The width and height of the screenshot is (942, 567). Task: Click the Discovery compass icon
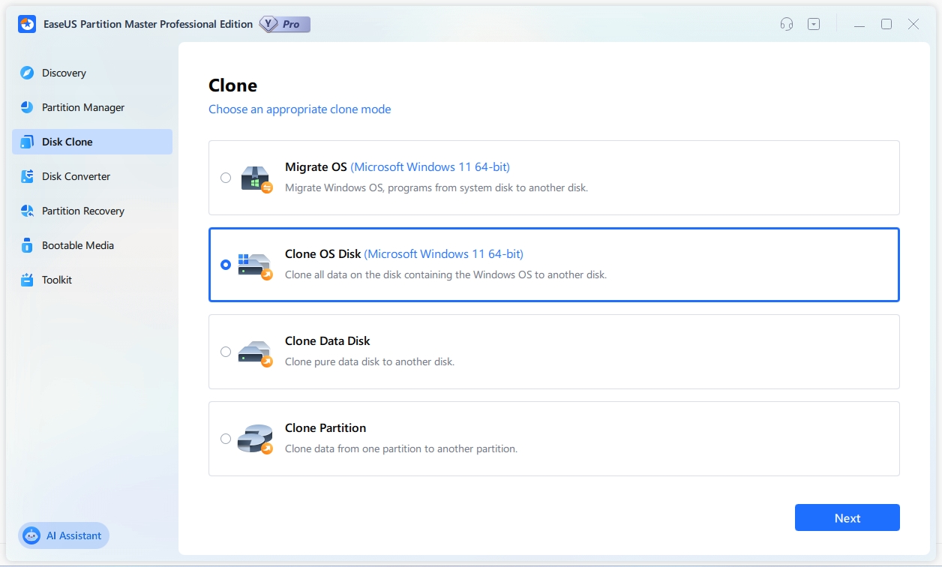(27, 73)
